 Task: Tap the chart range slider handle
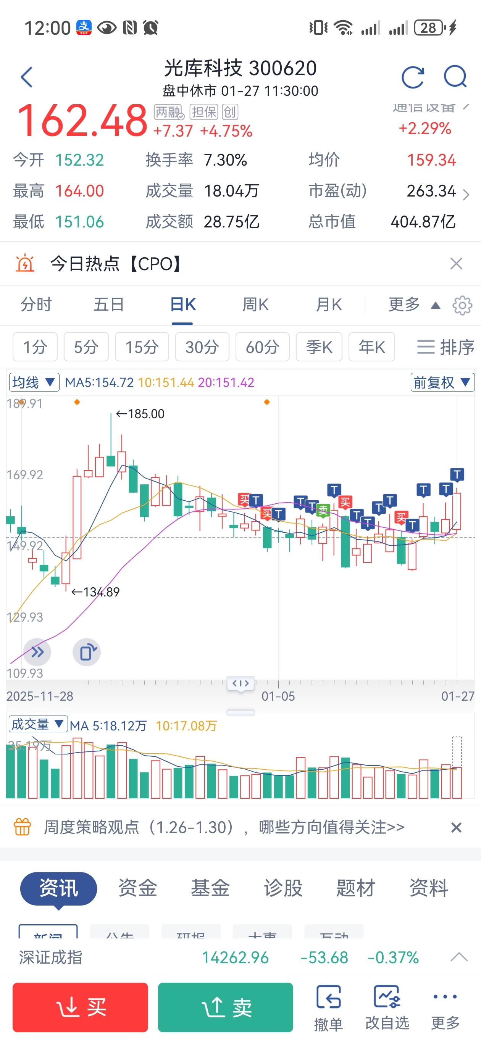coord(241,683)
